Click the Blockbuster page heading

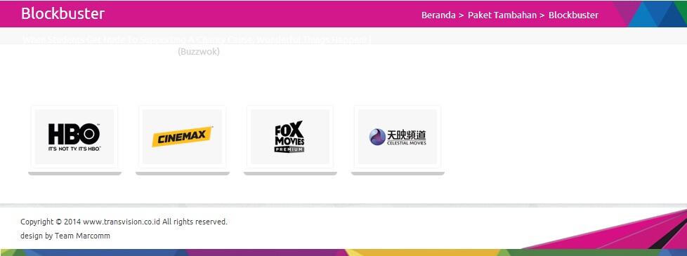click(x=63, y=13)
